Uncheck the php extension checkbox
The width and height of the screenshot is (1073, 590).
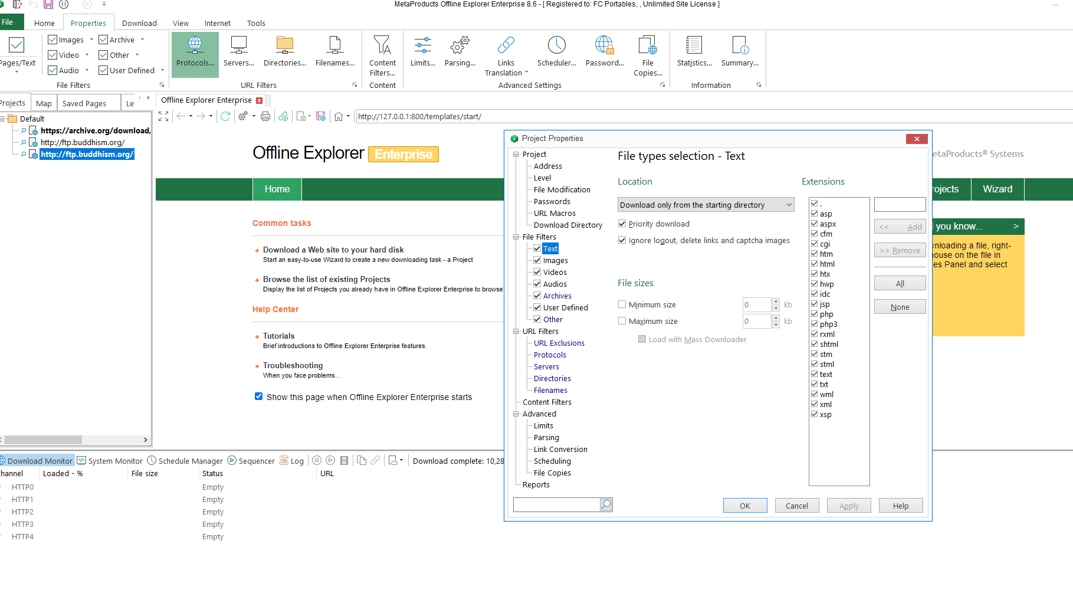[x=814, y=314]
